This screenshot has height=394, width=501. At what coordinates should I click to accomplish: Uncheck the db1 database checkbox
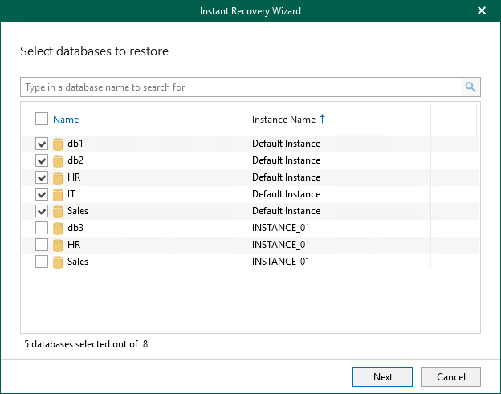tap(42, 144)
